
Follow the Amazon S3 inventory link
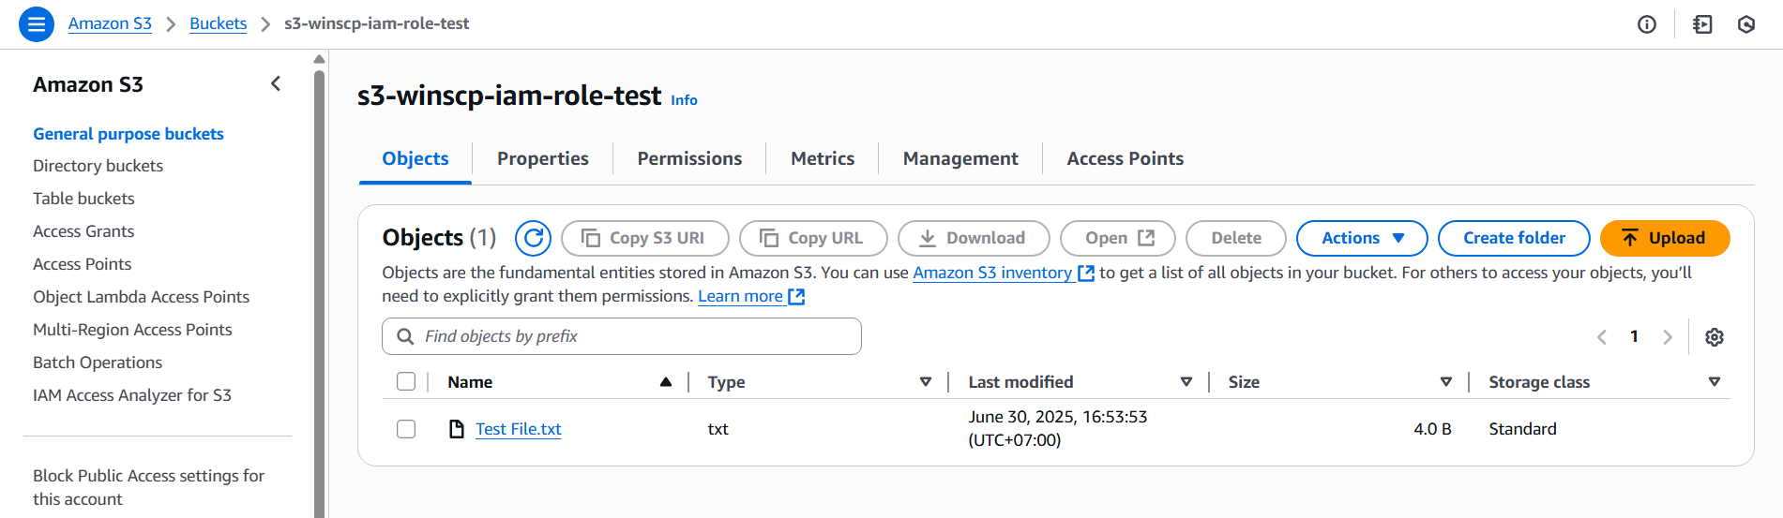coord(992,273)
